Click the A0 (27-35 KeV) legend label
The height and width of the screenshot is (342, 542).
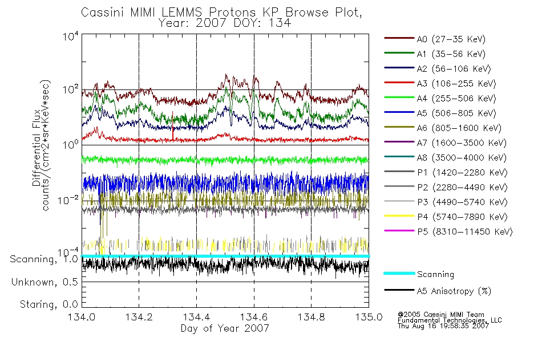451,39
